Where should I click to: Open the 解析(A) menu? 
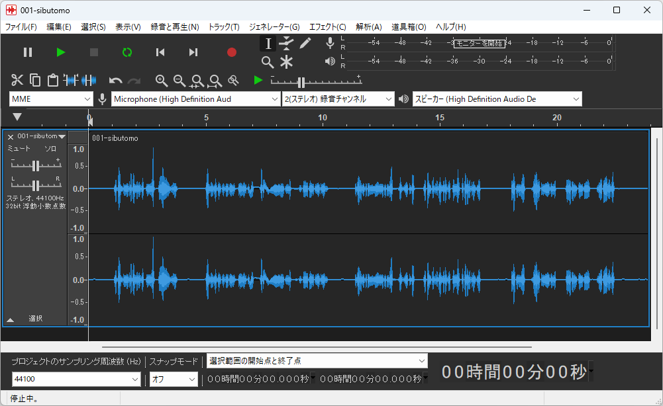pyautogui.click(x=369, y=27)
